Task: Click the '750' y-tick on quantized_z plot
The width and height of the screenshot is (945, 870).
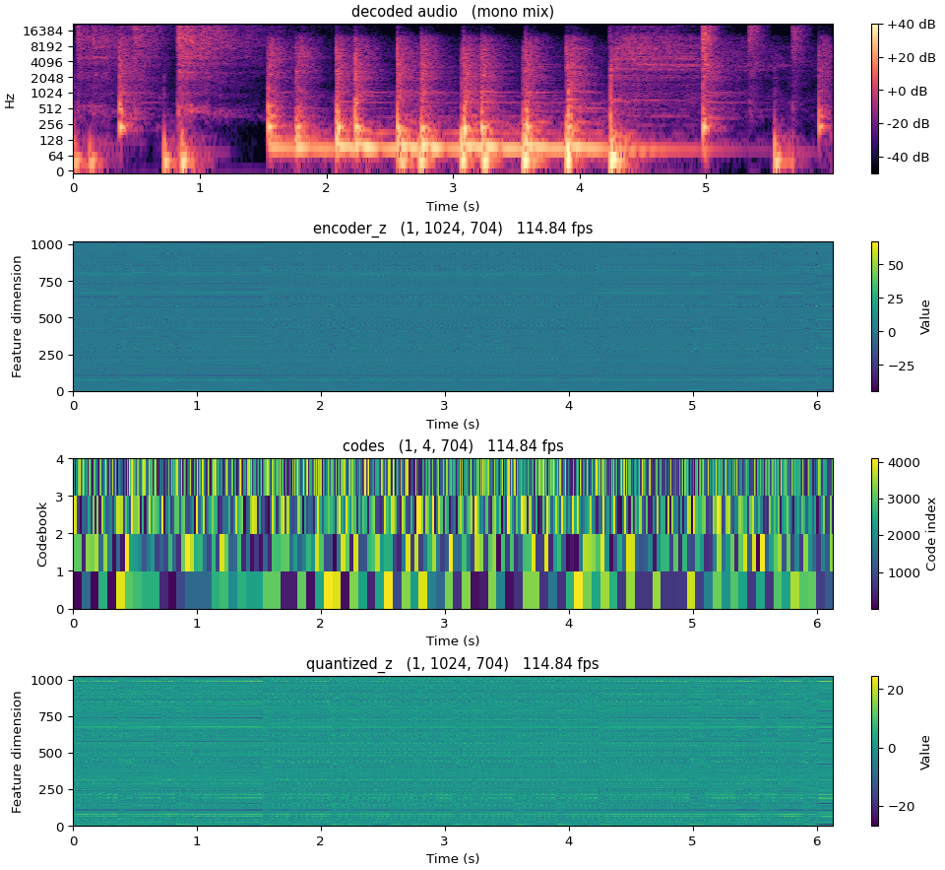Action: click(x=52, y=717)
